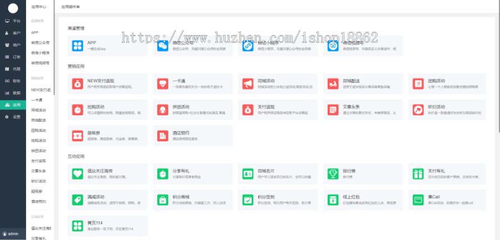500x240 pixels.
Task: Select NEW支付返 sidebar entry
Action: point(41,90)
